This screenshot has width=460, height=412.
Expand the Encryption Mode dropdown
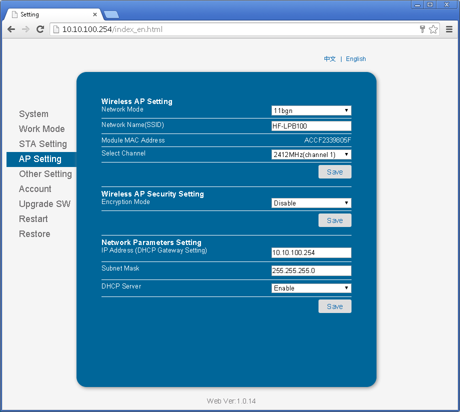pos(311,203)
